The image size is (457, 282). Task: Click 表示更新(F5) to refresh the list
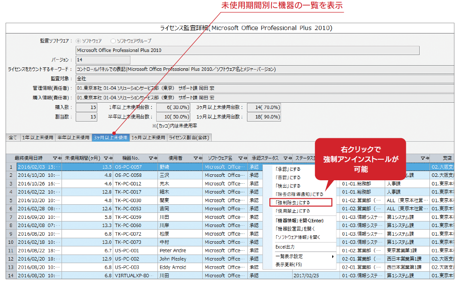click(x=289, y=264)
